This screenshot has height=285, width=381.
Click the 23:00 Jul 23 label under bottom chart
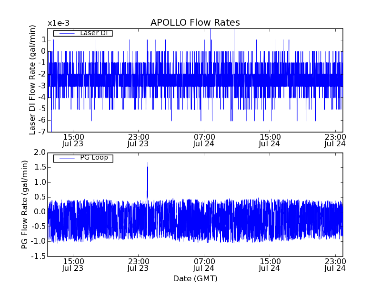[139, 265]
